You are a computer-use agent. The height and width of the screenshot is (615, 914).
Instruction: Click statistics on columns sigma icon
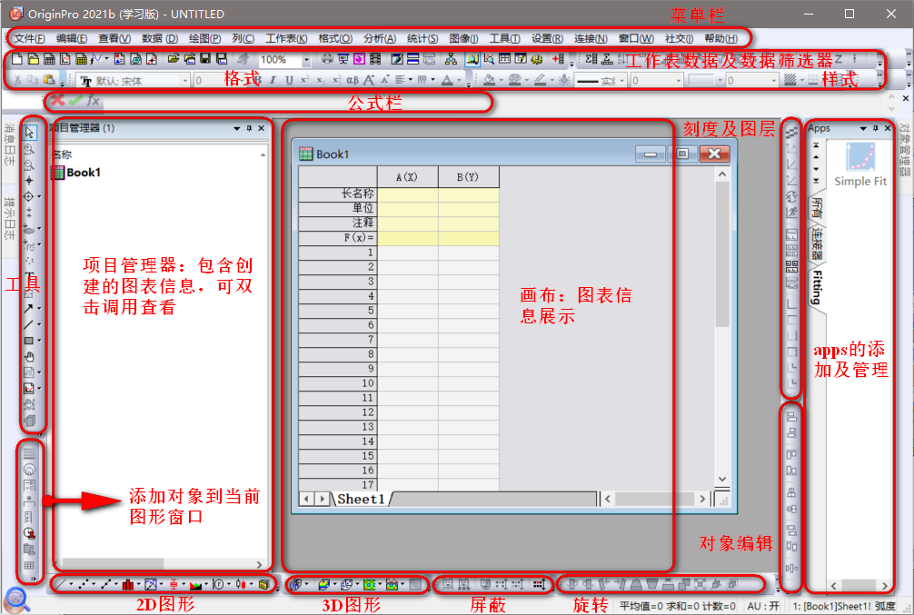click(591, 59)
